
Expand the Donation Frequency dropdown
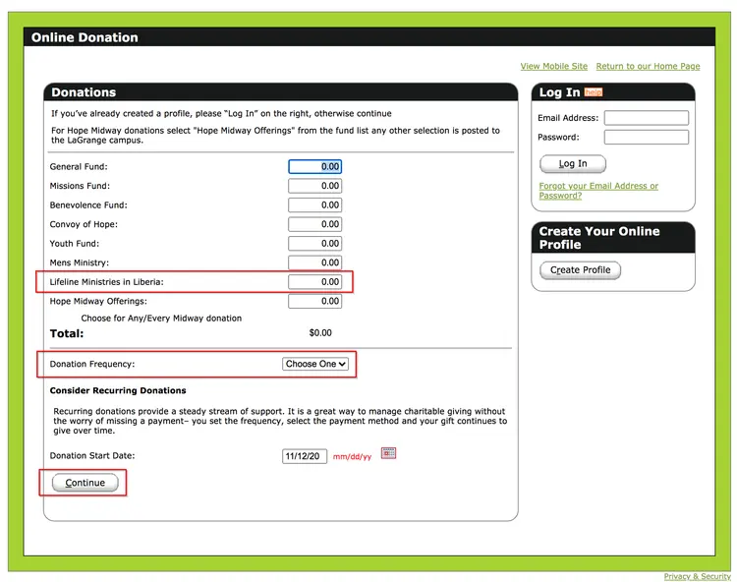point(315,364)
